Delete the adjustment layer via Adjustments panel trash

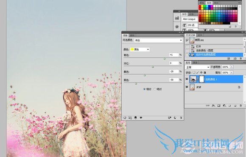[x=181, y=118]
